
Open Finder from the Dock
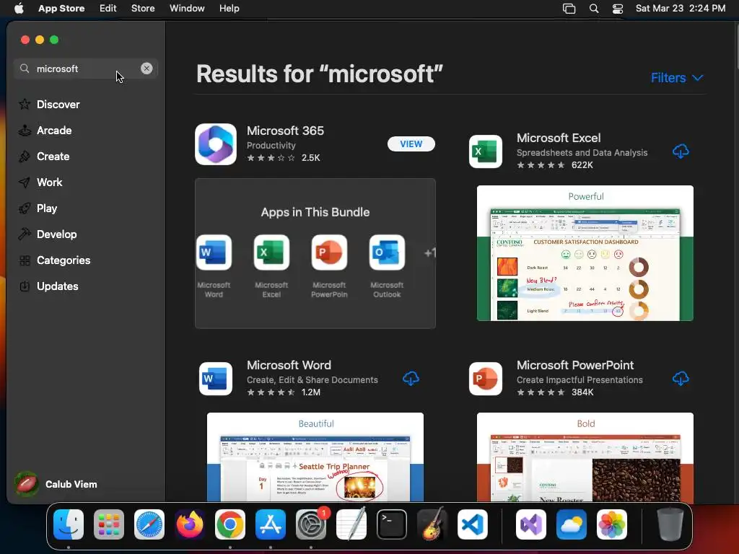click(x=69, y=524)
